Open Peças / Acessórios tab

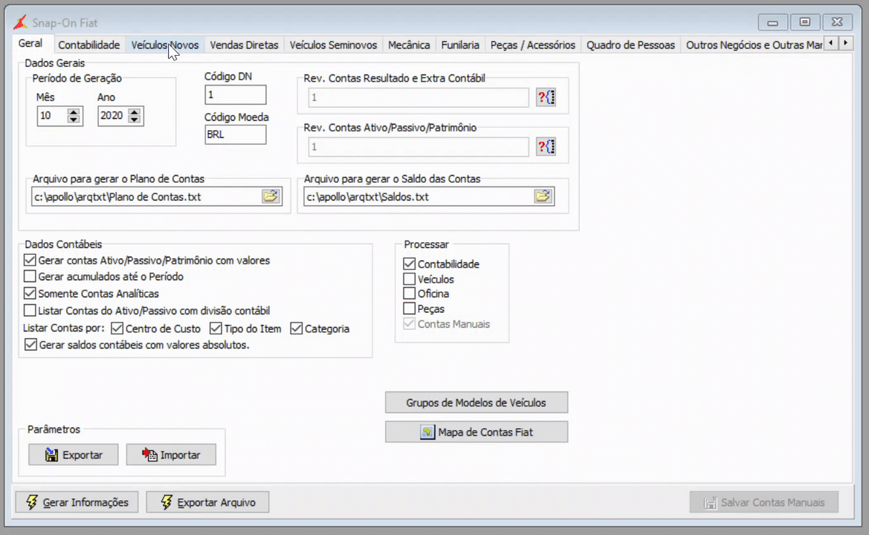click(x=532, y=45)
